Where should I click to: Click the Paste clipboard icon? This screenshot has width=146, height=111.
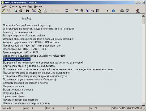[x=45, y=11]
